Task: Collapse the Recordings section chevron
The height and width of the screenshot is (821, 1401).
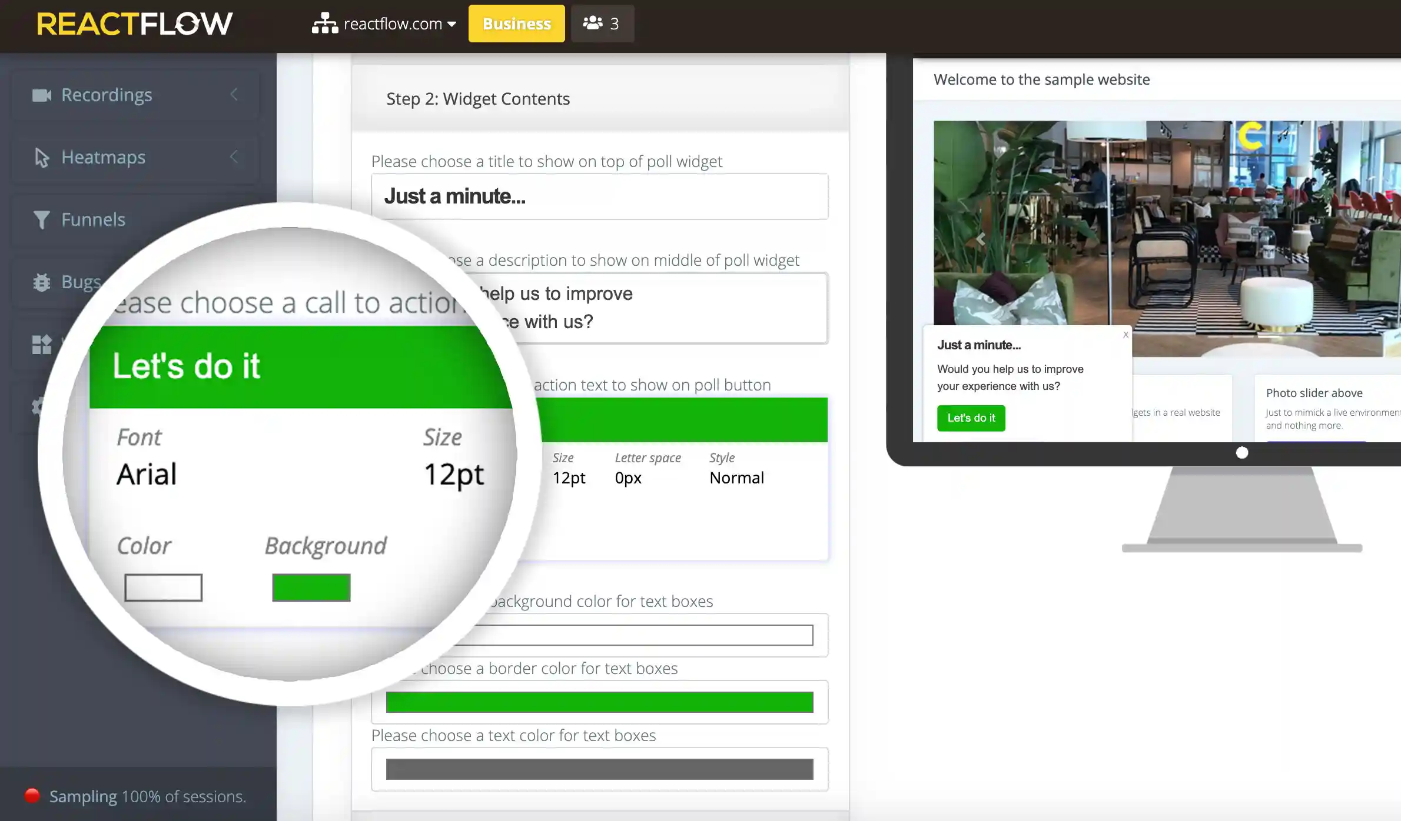Action: tap(234, 95)
